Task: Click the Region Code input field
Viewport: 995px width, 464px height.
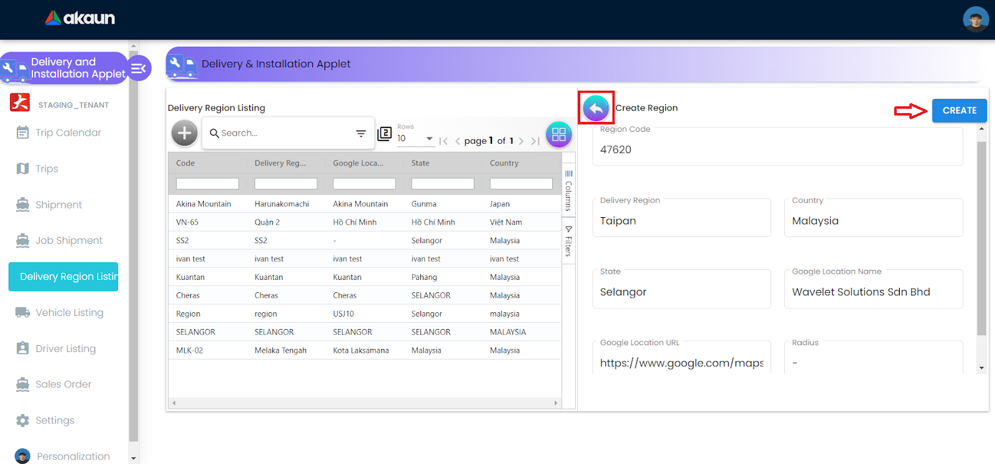Action: pyautogui.click(x=777, y=150)
